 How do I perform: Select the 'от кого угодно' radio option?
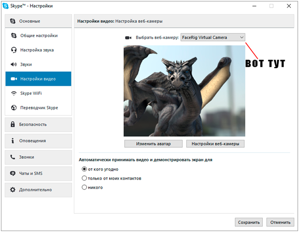(84, 169)
